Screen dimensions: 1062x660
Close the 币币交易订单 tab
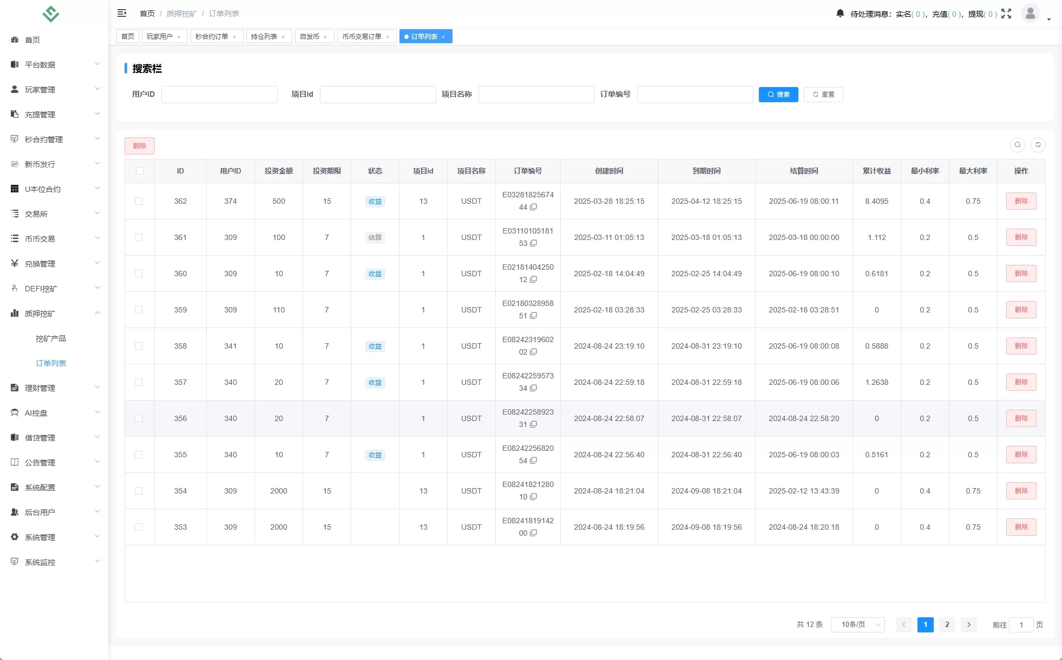point(388,37)
